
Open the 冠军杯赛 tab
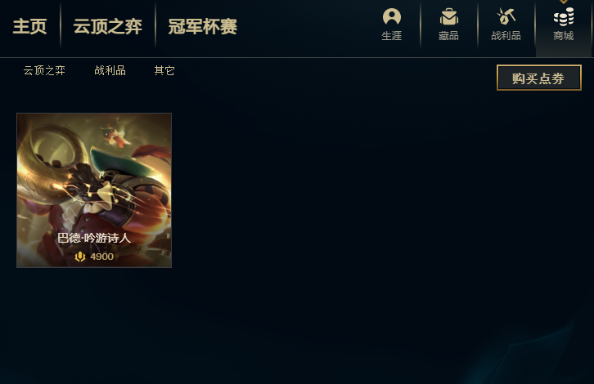pyautogui.click(x=203, y=26)
